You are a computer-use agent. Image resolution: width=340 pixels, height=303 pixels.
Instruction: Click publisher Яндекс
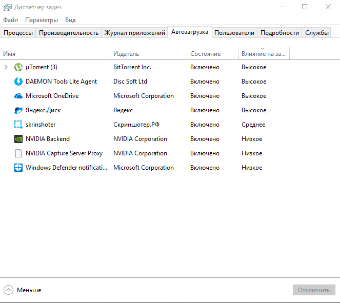(123, 110)
